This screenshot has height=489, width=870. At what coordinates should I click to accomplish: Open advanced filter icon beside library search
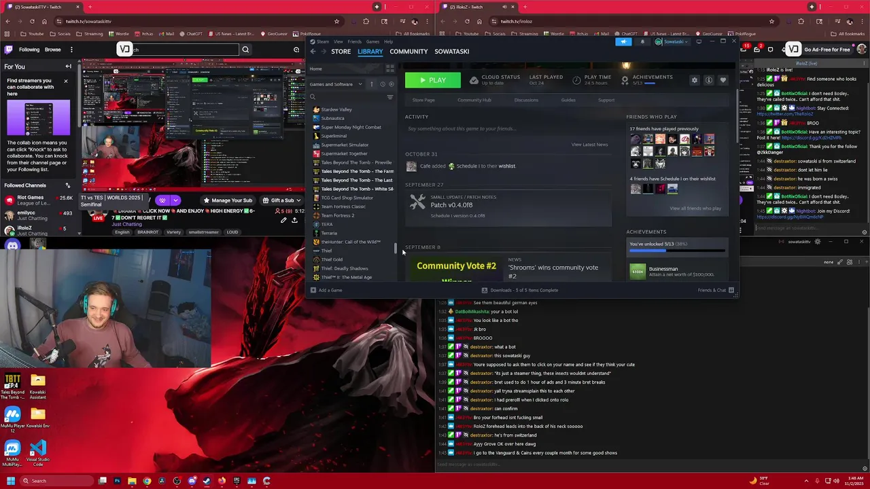(x=389, y=97)
